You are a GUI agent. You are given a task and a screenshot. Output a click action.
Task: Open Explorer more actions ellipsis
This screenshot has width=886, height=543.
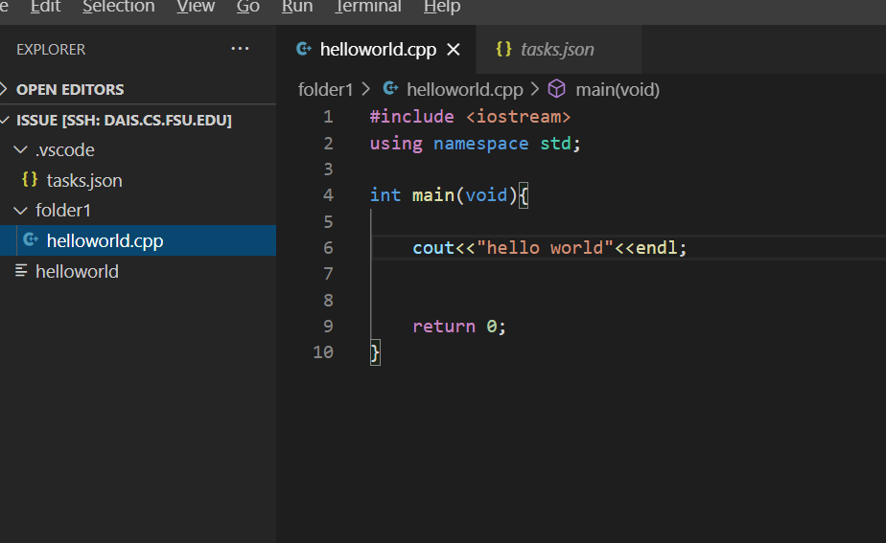(240, 49)
